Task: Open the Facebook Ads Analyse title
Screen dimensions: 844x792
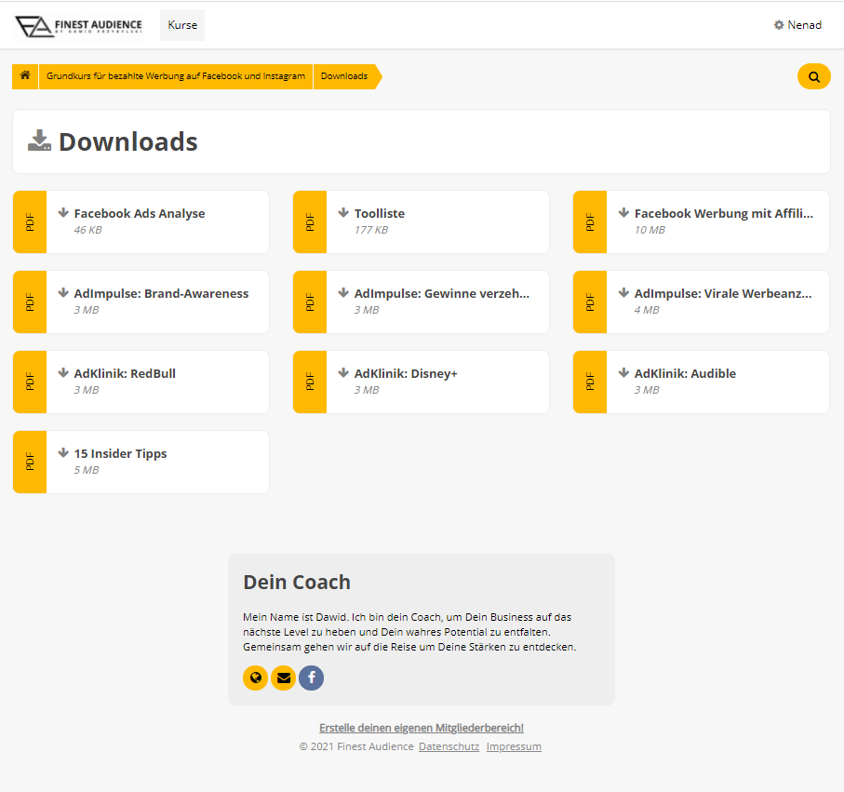Action: tap(140, 214)
